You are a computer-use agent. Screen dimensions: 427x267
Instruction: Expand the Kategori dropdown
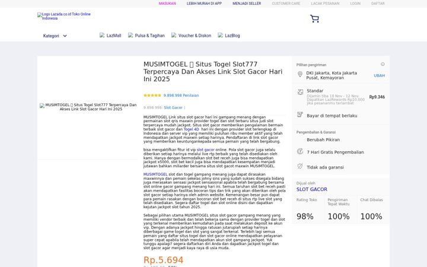55,36
